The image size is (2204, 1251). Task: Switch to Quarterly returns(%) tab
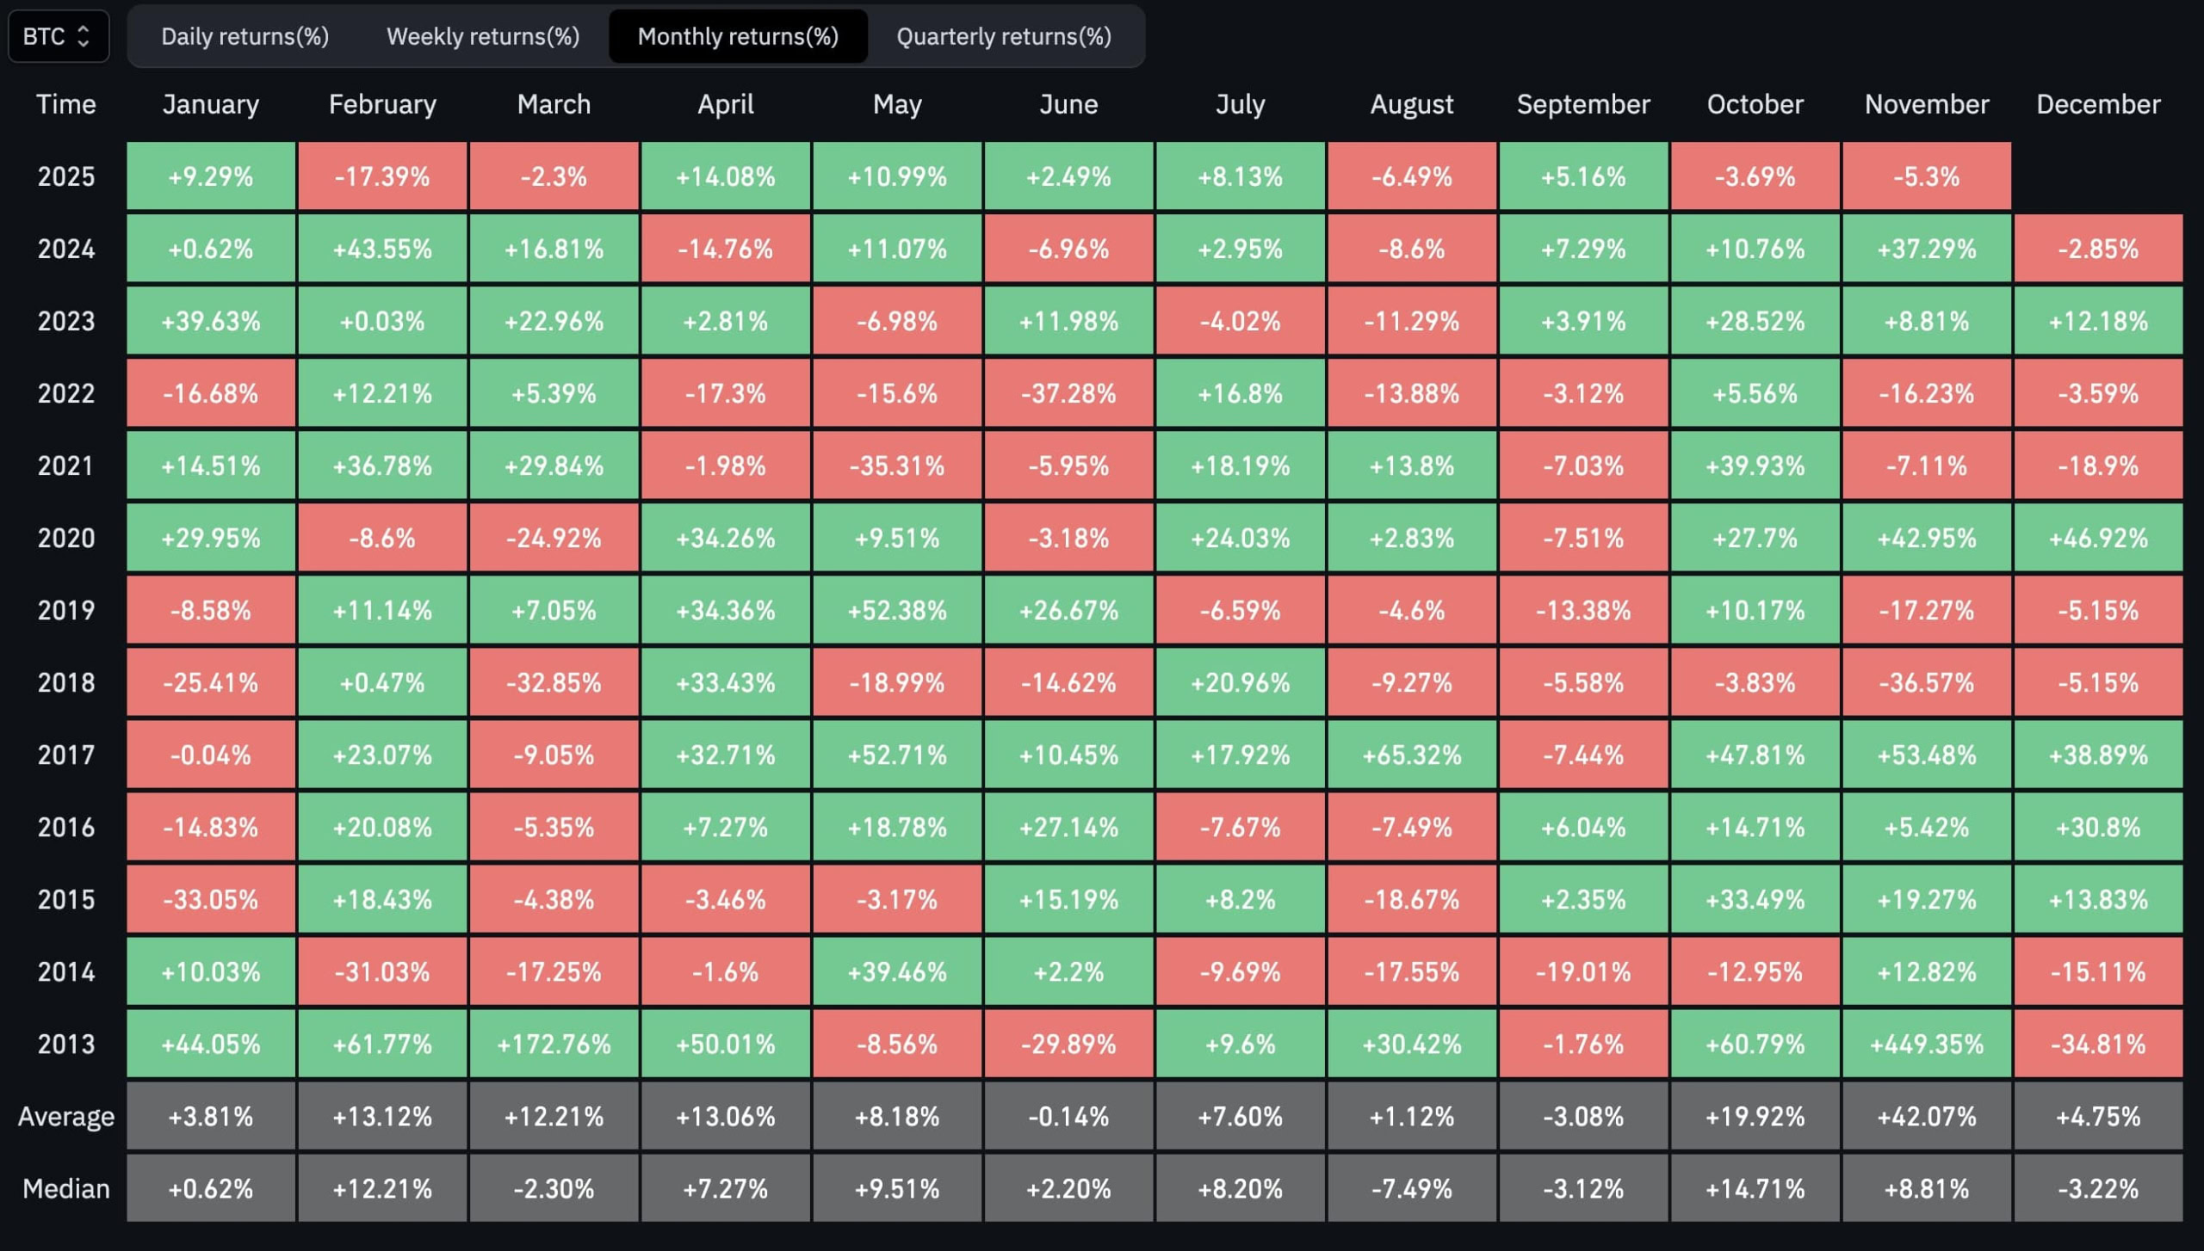1003,36
